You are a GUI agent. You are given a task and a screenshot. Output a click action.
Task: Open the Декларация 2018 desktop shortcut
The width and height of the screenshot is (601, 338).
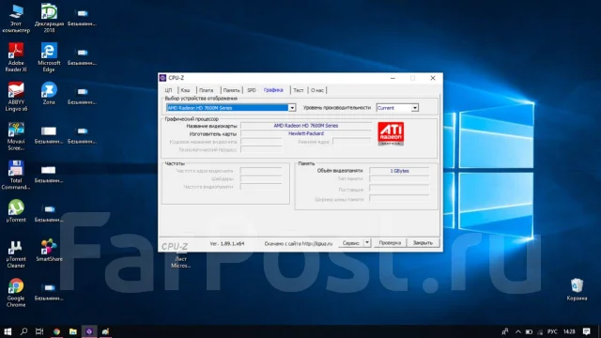[49, 18]
